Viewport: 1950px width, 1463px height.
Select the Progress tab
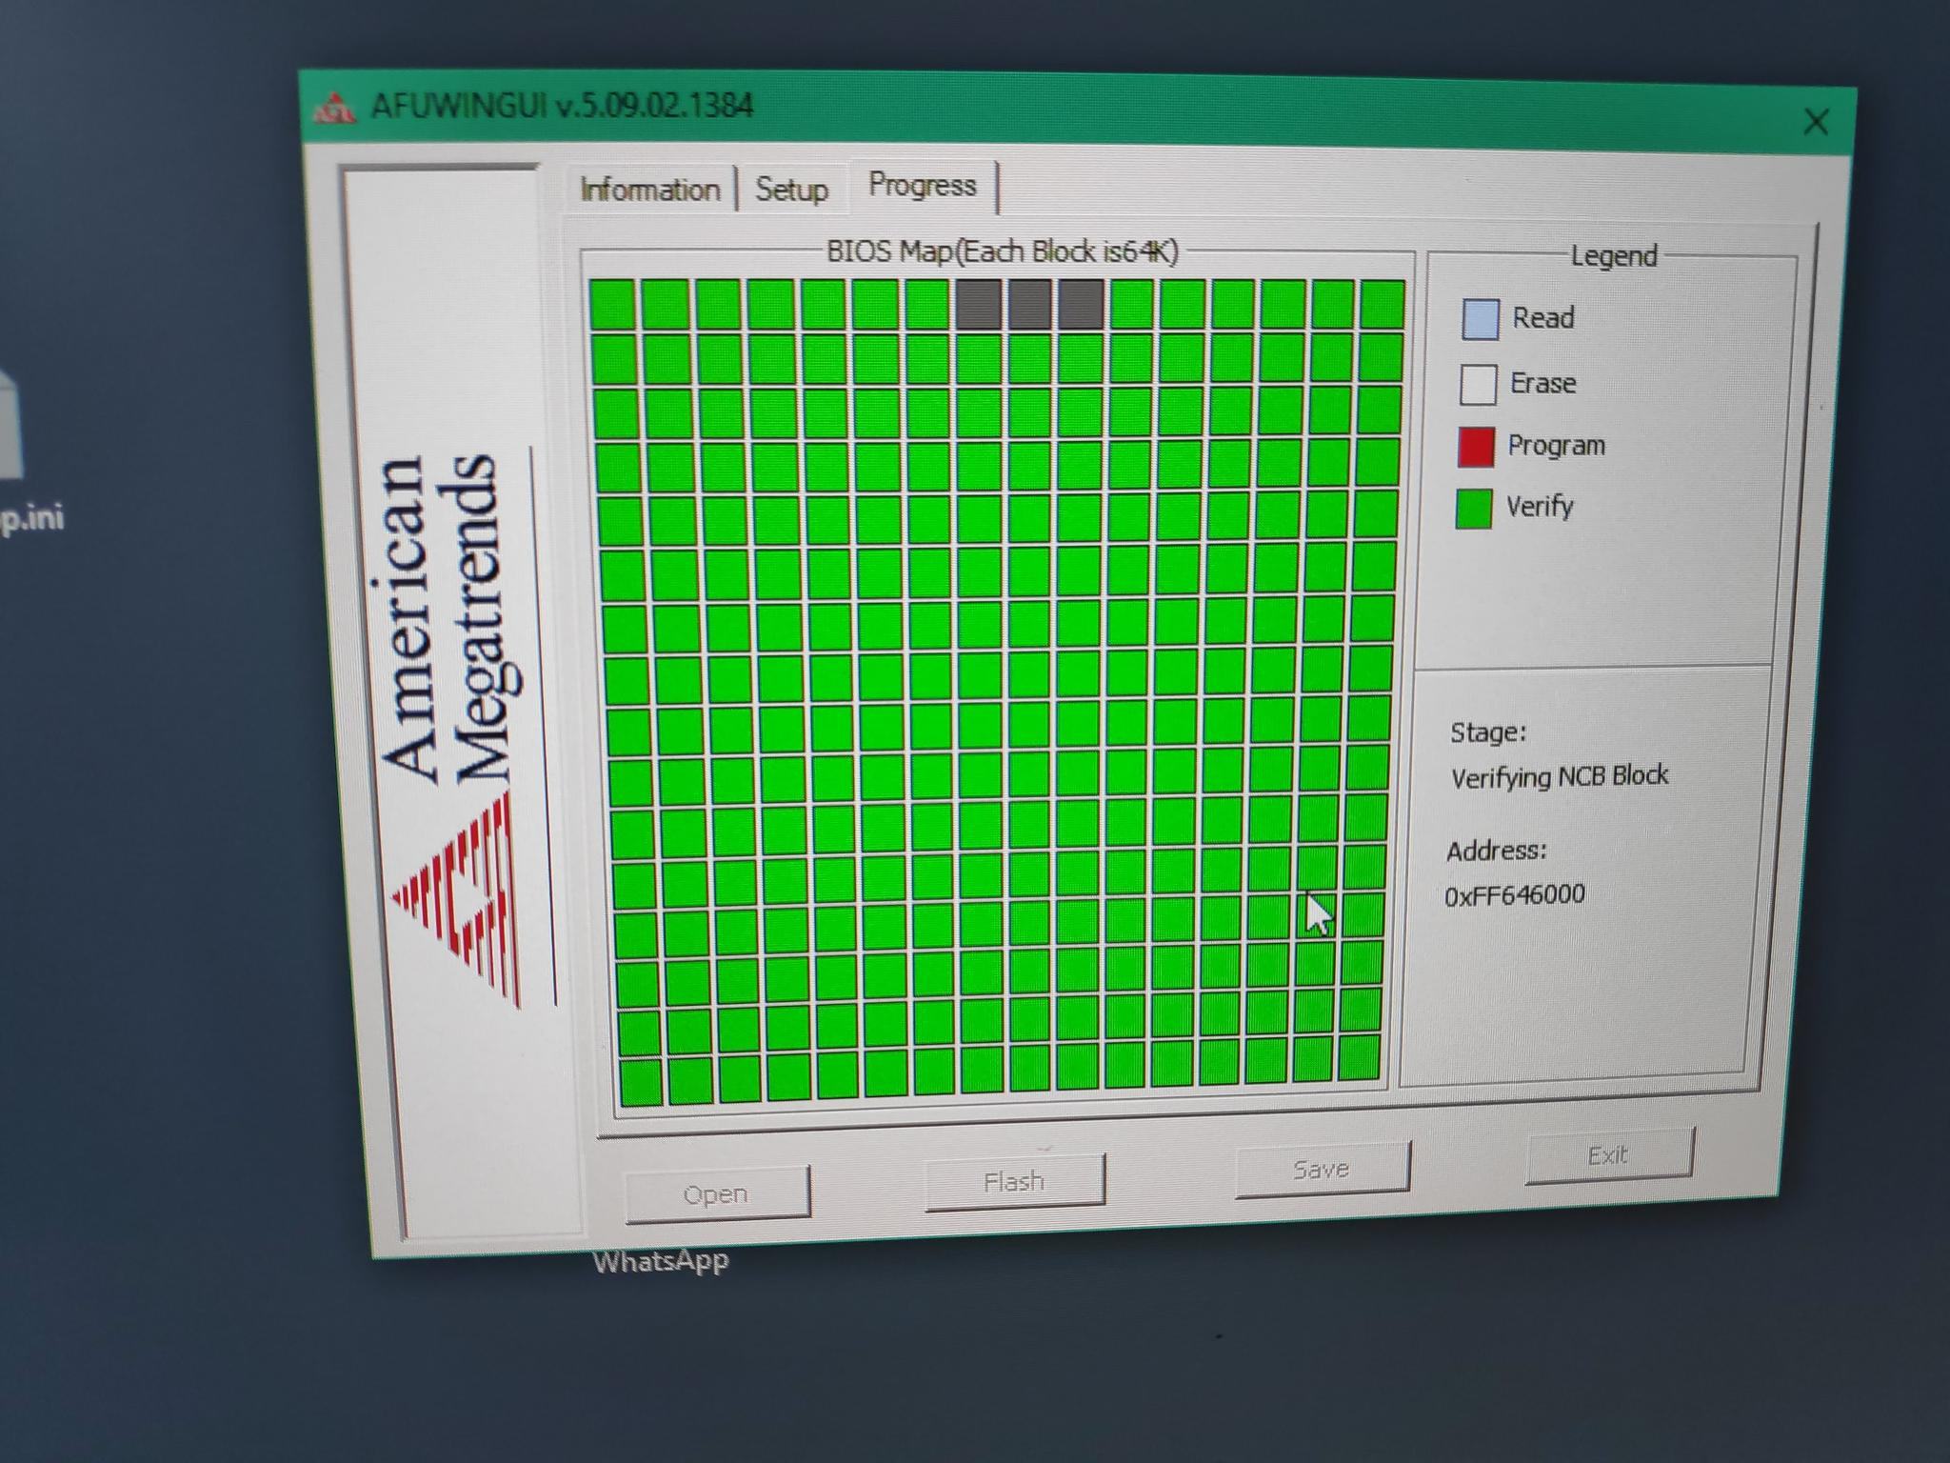pyautogui.click(x=923, y=185)
